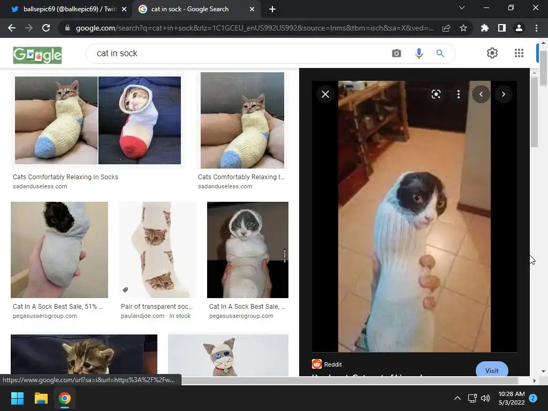This screenshot has height=411, width=548.
Task: Open gray kitten wrapped in white sock thumbnail
Action: point(248,250)
